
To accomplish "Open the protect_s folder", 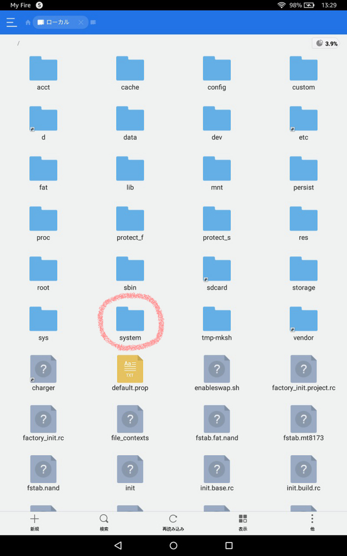I will click(217, 224).
